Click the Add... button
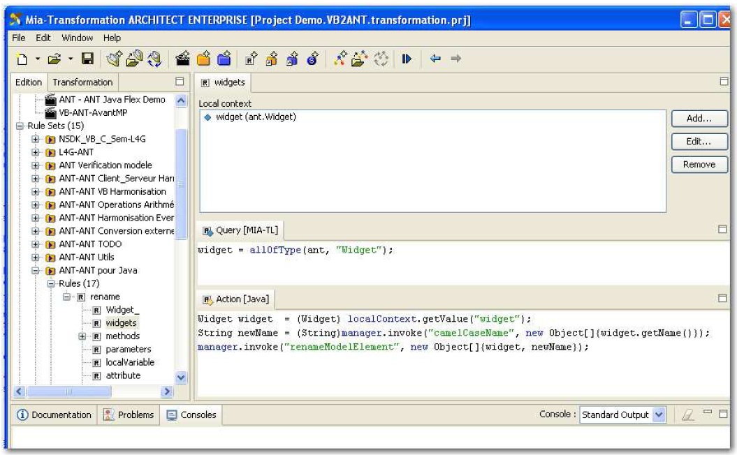737x455 pixels. click(699, 119)
